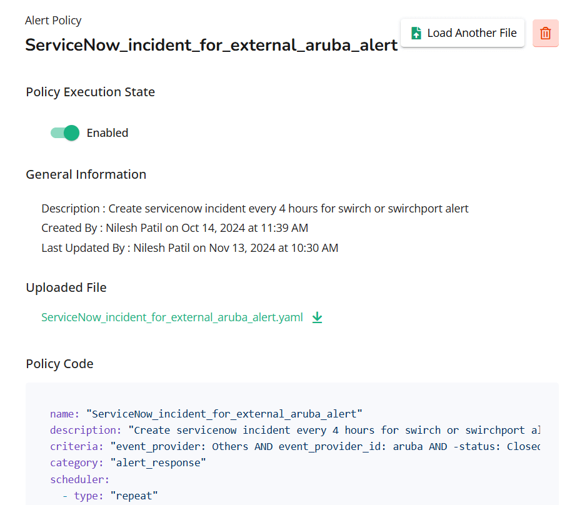The width and height of the screenshot is (567, 505).
Task: Click the download arrow beside the yaml file
Action: (x=317, y=317)
